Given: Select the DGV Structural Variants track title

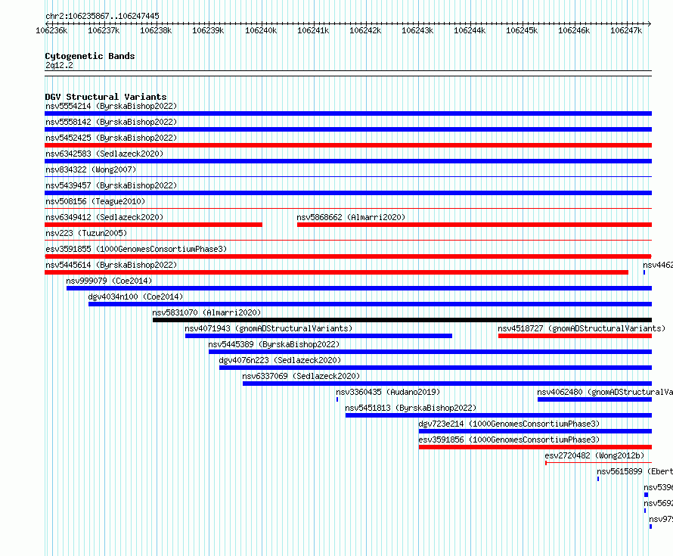Looking at the screenshot, I should [106, 97].
